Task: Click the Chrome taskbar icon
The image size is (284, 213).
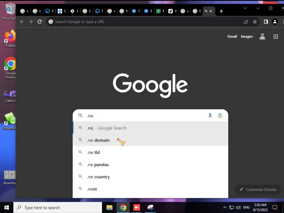Action: (x=123, y=207)
